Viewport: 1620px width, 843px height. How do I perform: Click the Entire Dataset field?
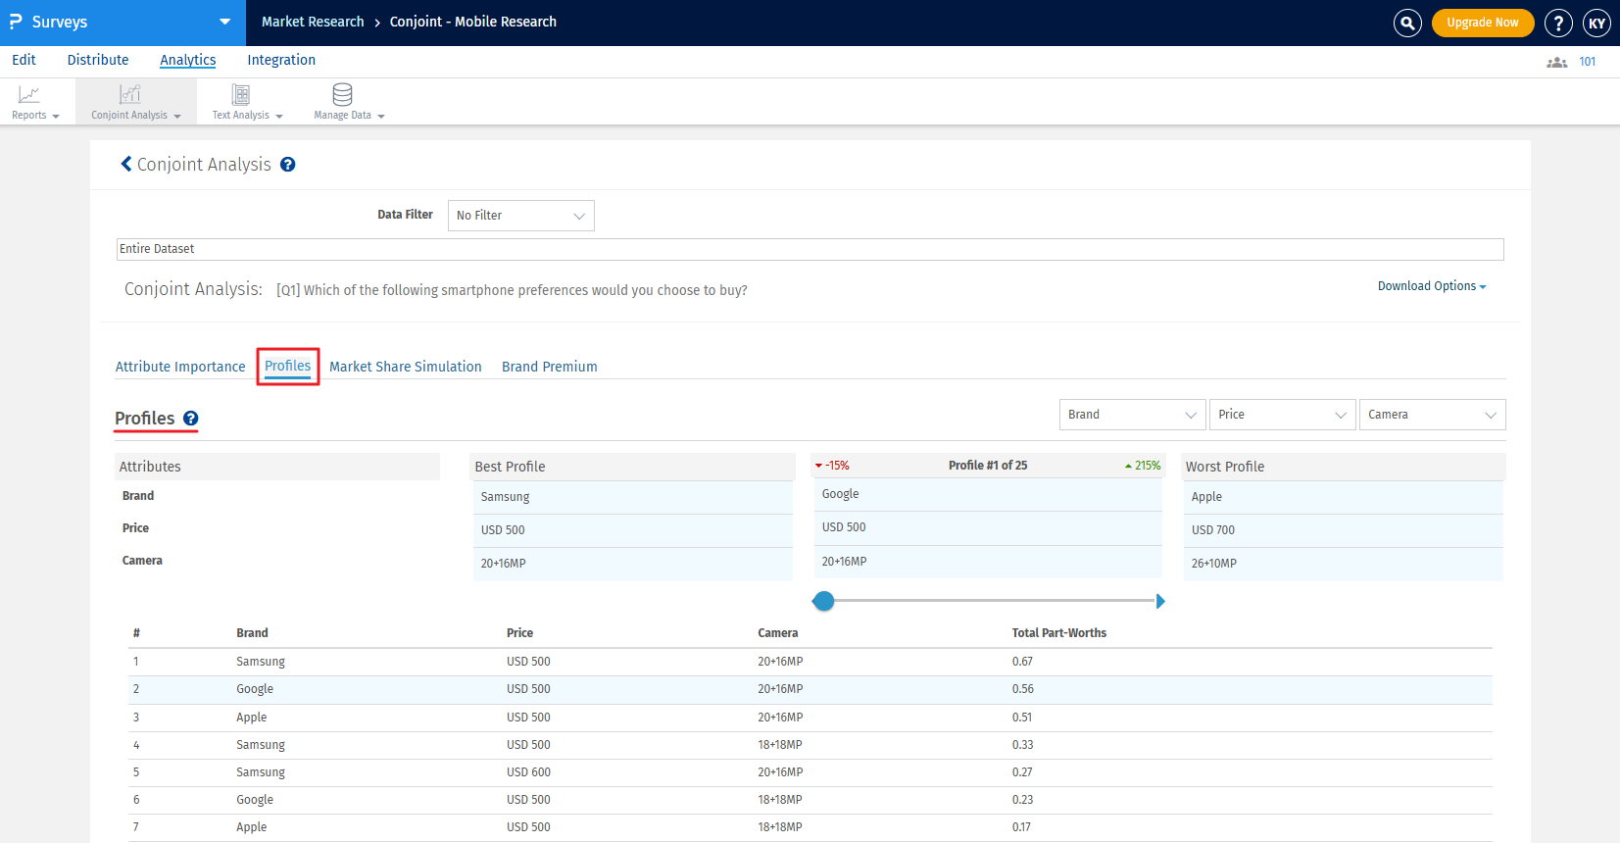click(x=810, y=249)
